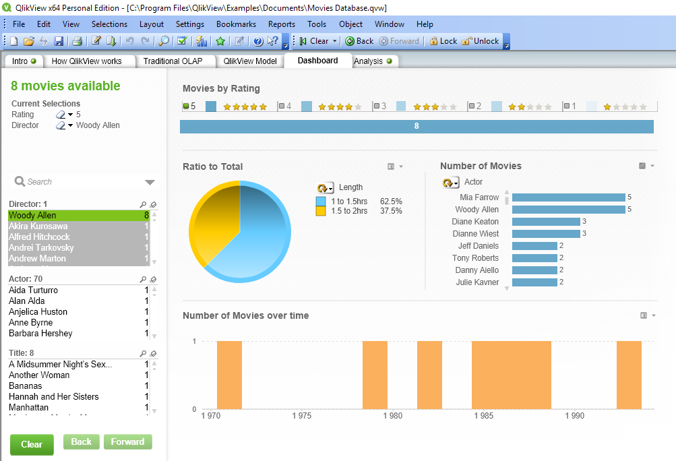
Task: Click the 1 to 1.5hrs blue legend swatch
Action: 321,202
